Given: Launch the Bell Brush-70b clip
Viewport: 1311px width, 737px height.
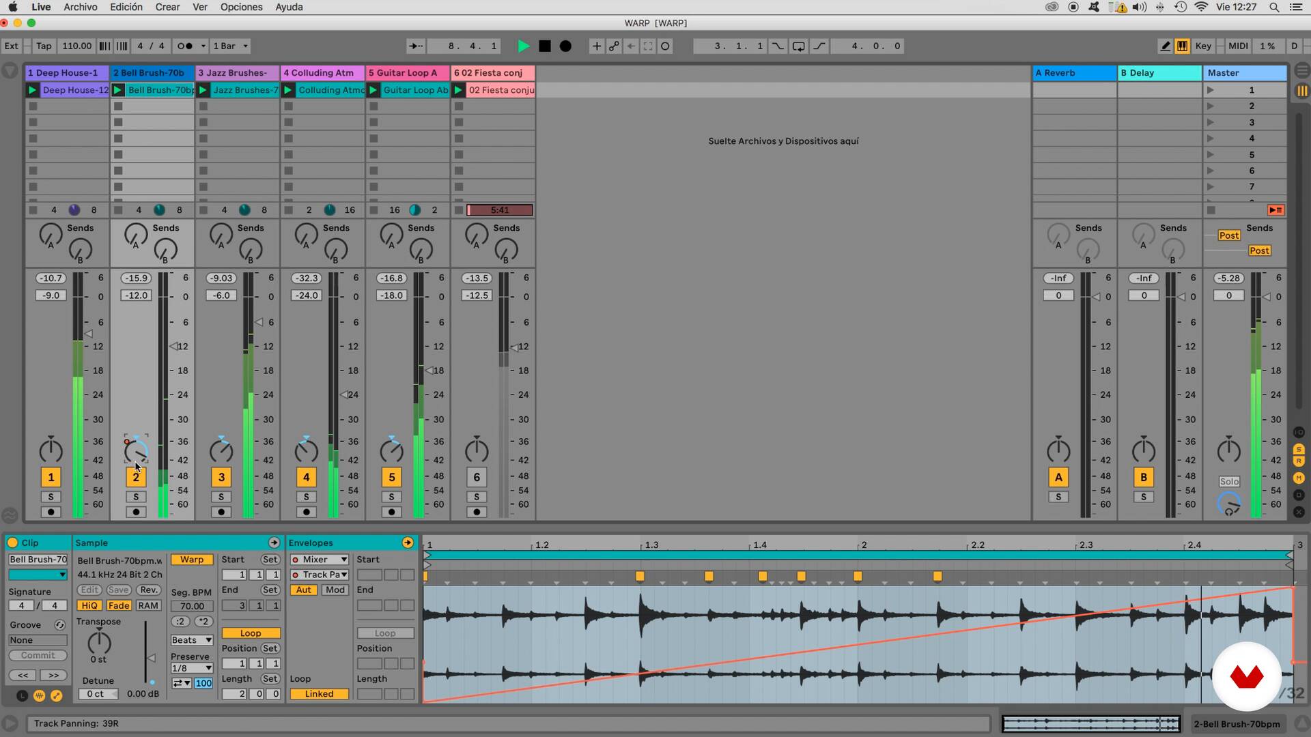Looking at the screenshot, I should tap(117, 90).
